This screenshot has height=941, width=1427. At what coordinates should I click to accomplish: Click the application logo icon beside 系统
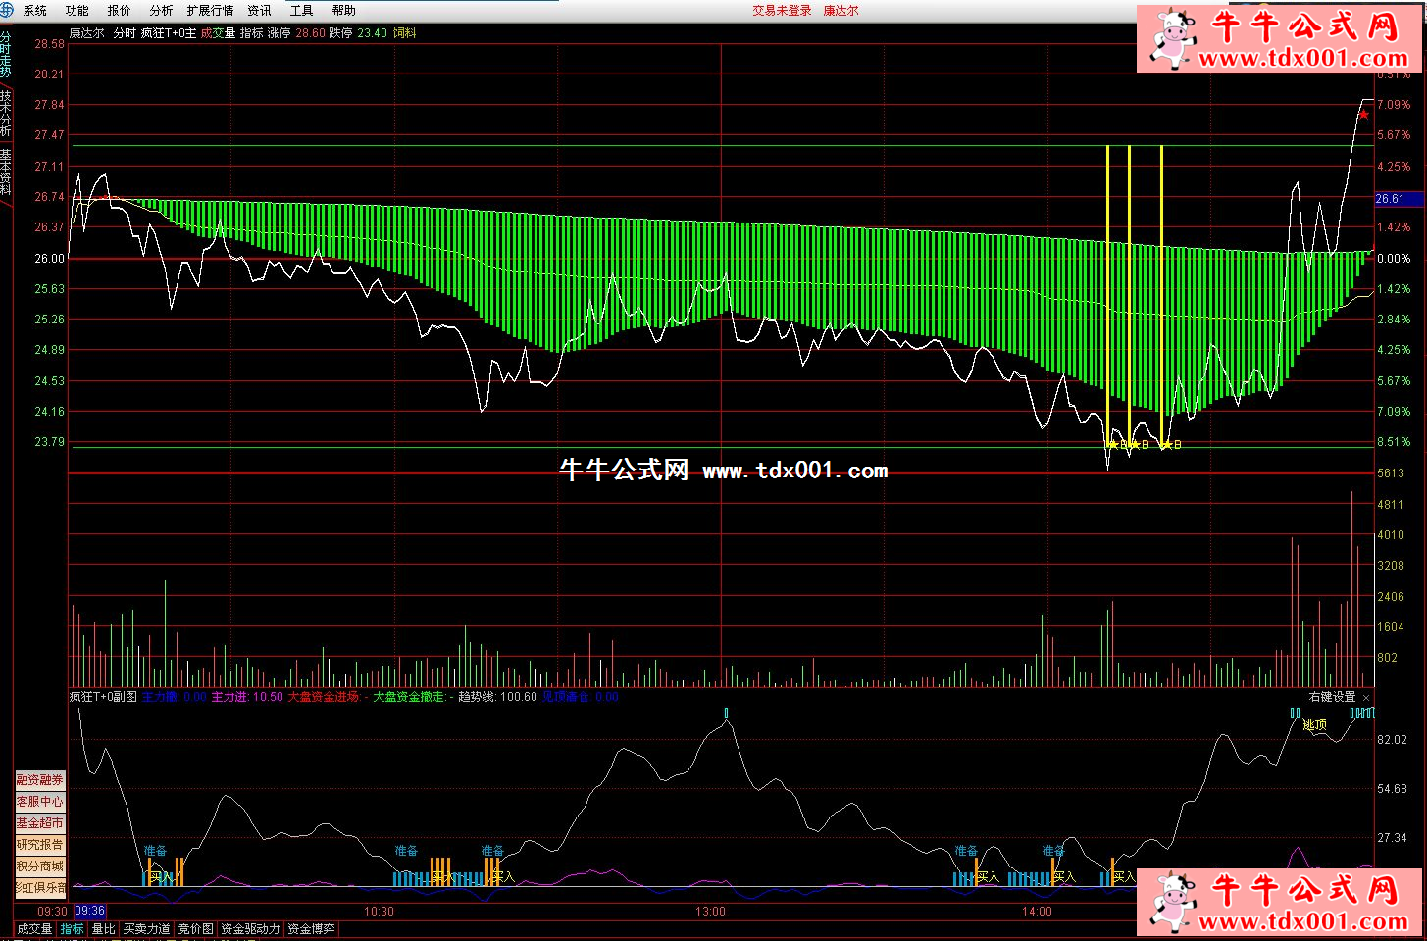[x=7, y=10]
